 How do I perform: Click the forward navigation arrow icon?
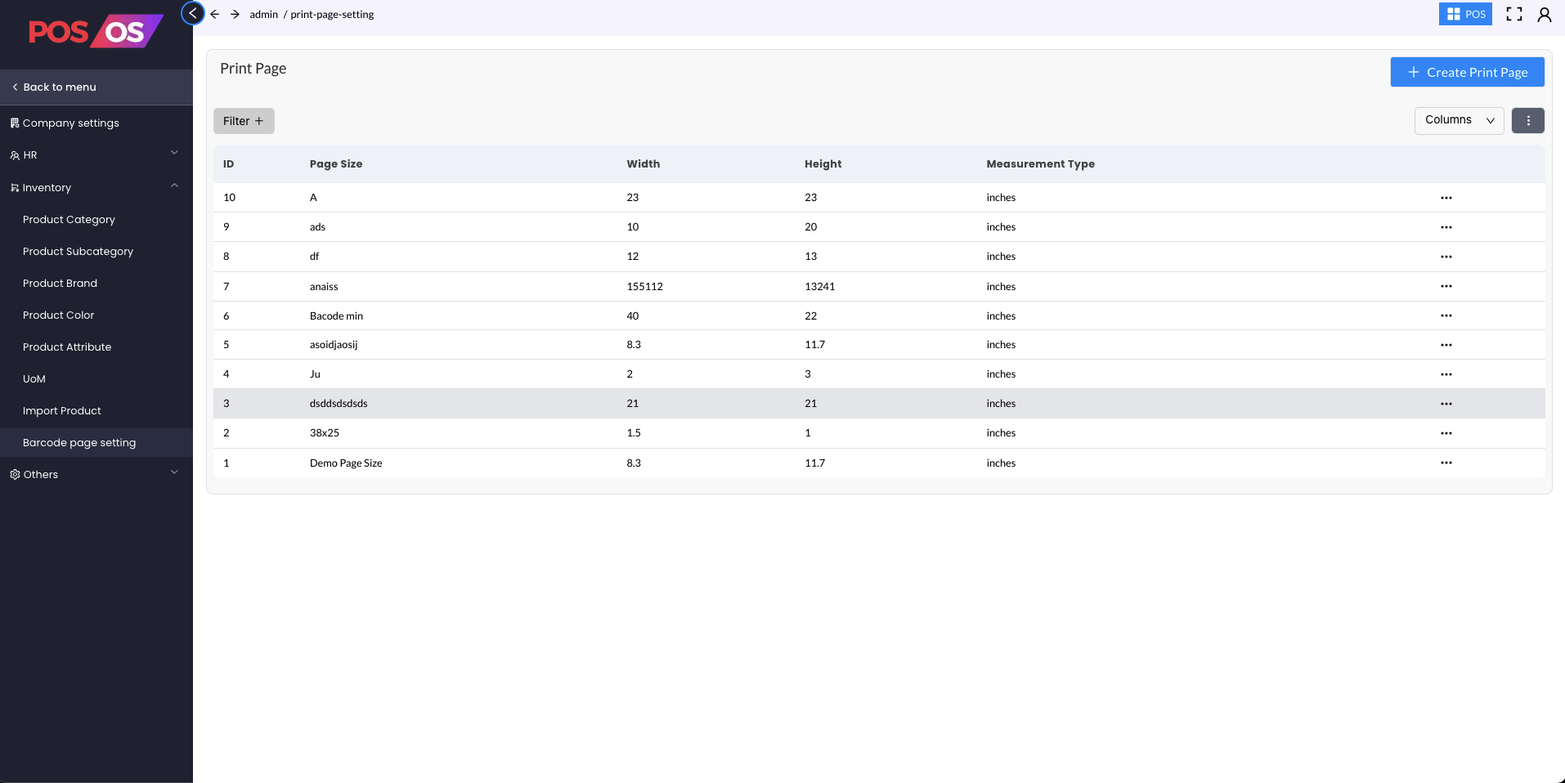click(235, 14)
